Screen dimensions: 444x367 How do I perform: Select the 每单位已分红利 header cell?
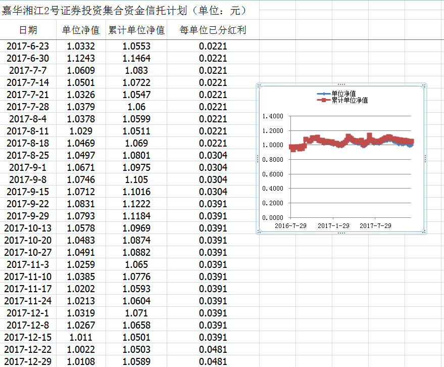tap(213, 30)
